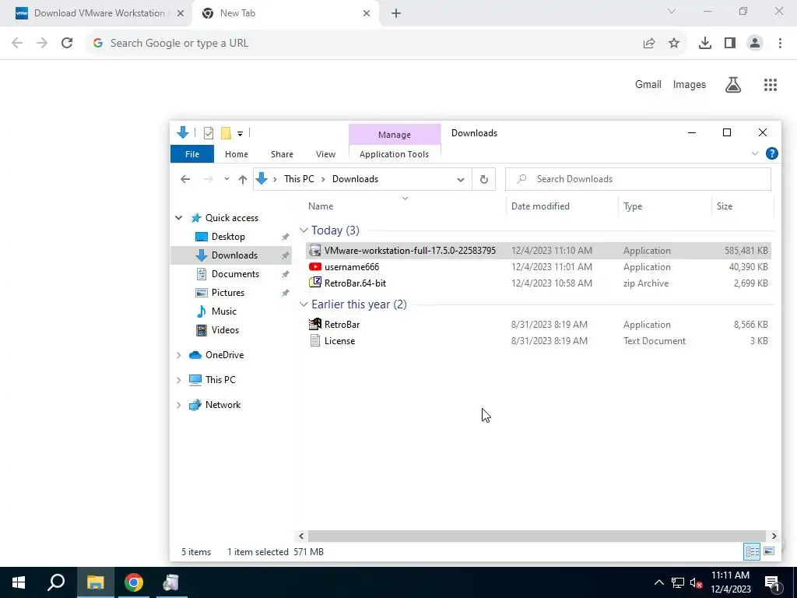The height and width of the screenshot is (598, 797).
Task: Open the Windows Start menu
Action: click(19, 582)
